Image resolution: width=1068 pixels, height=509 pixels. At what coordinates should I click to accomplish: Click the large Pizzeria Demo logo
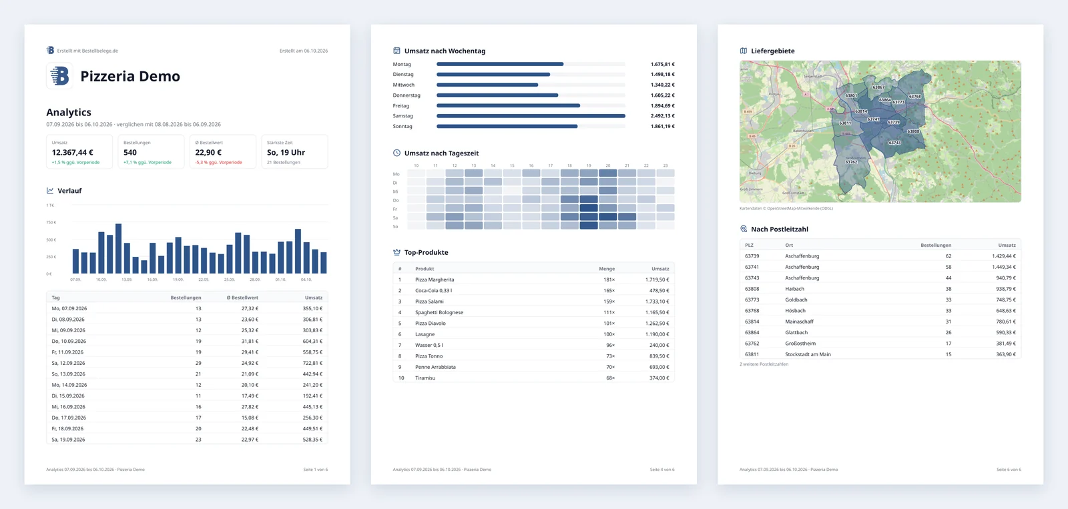coord(59,76)
